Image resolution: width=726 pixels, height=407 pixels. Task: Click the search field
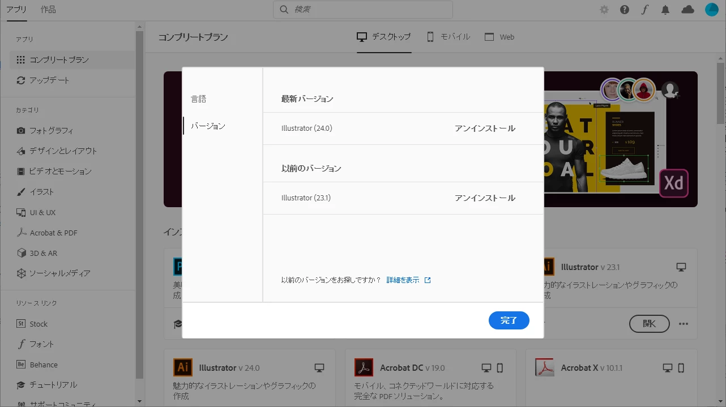click(x=363, y=10)
